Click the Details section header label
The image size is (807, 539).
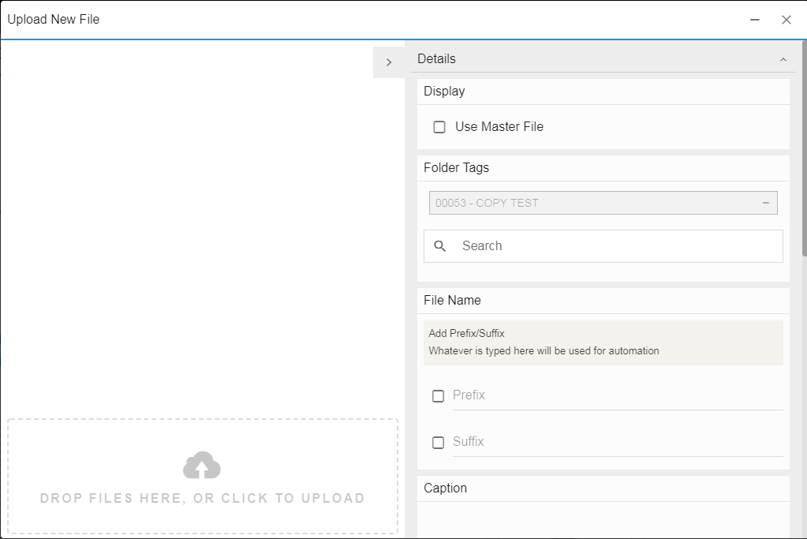pos(436,59)
